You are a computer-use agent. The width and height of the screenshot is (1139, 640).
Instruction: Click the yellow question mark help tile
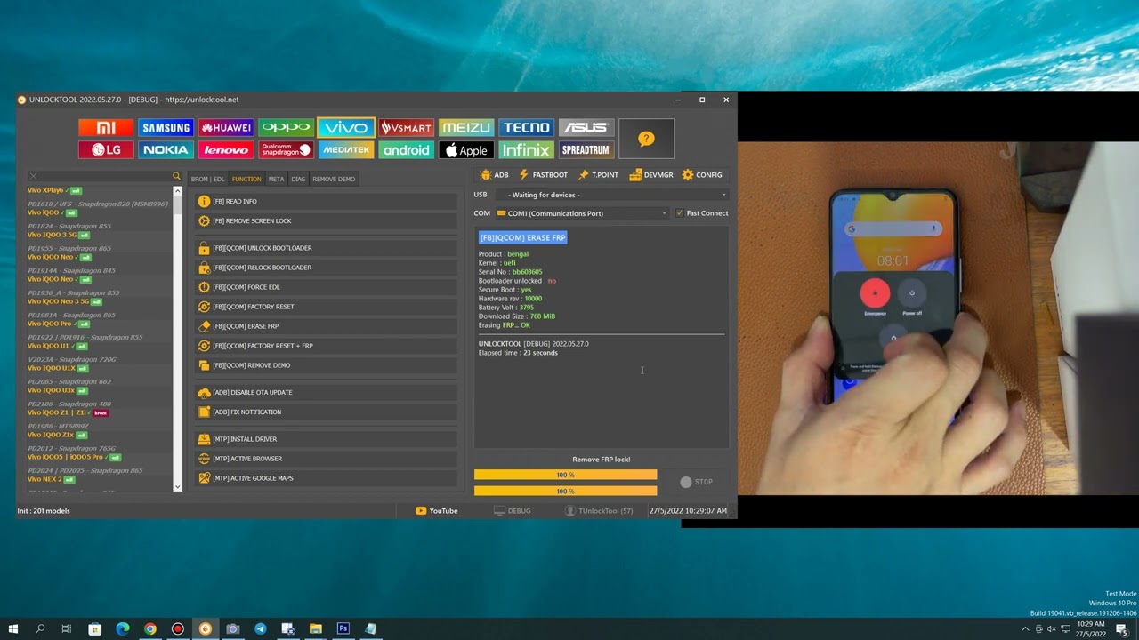click(646, 139)
